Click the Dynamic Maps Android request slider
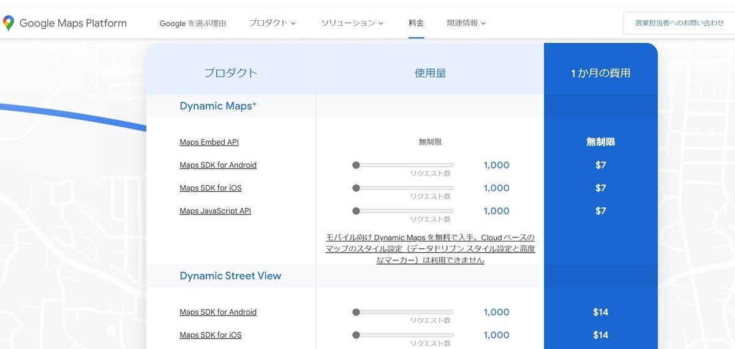 pyautogui.click(x=403, y=165)
